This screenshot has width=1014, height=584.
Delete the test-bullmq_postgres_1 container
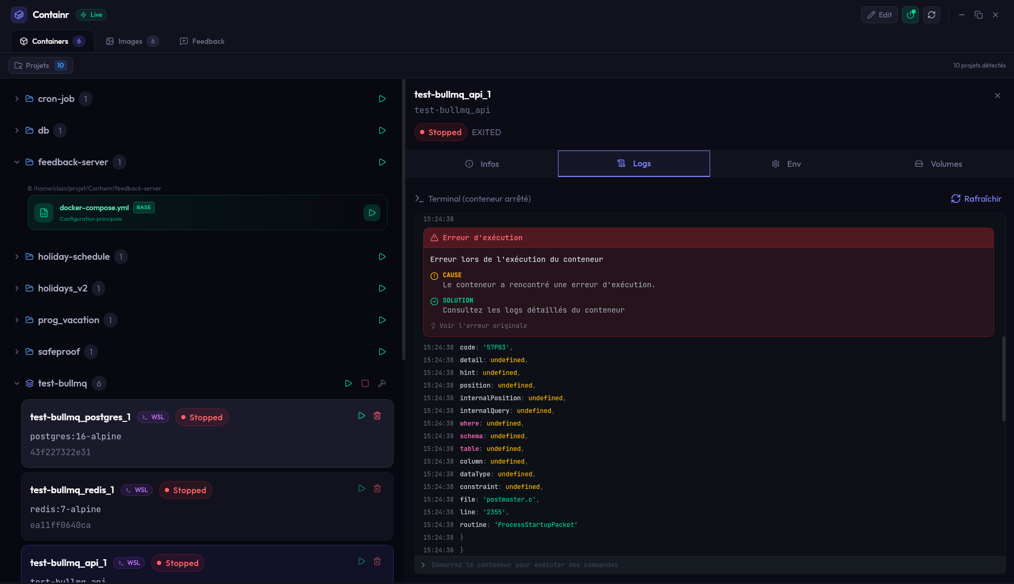pos(377,416)
